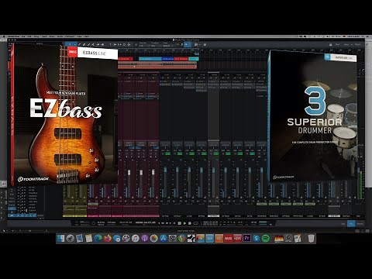Toggle the Loop button in transport
372x279 pixels.
(195, 223)
